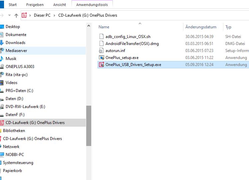249x180 pixels.
Task: Sort by Name column header
Action: tap(104, 27)
